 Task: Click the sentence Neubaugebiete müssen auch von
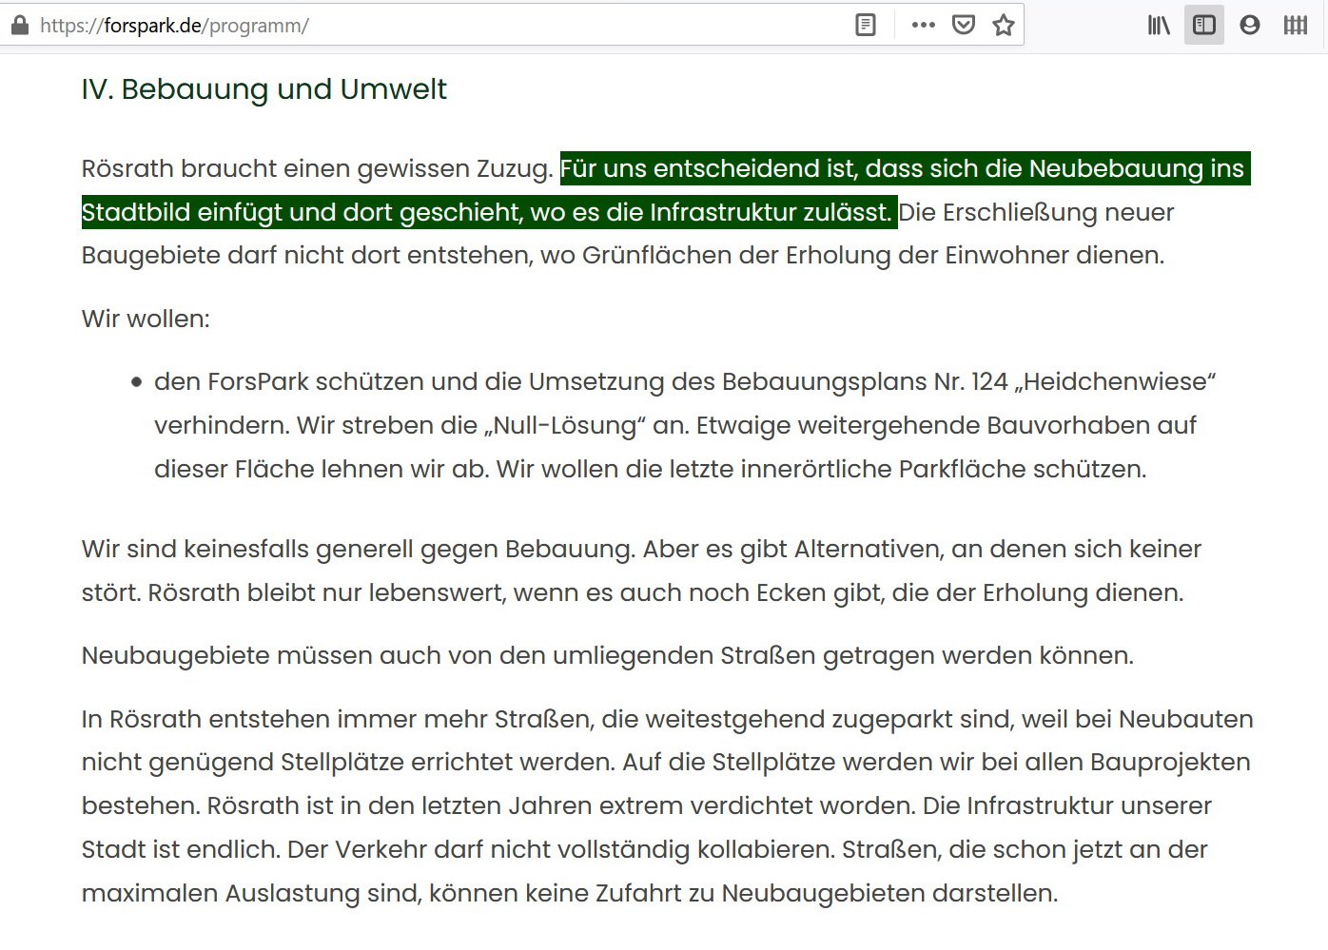607,656
